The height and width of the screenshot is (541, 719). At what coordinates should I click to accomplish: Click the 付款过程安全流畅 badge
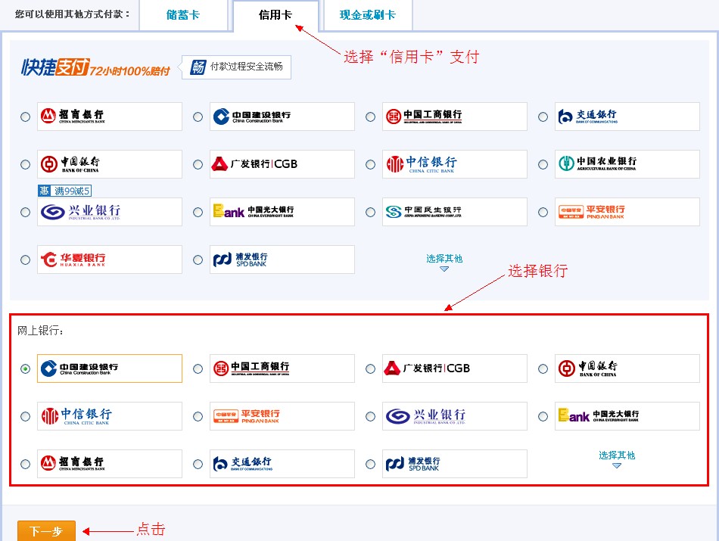point(237,67)
